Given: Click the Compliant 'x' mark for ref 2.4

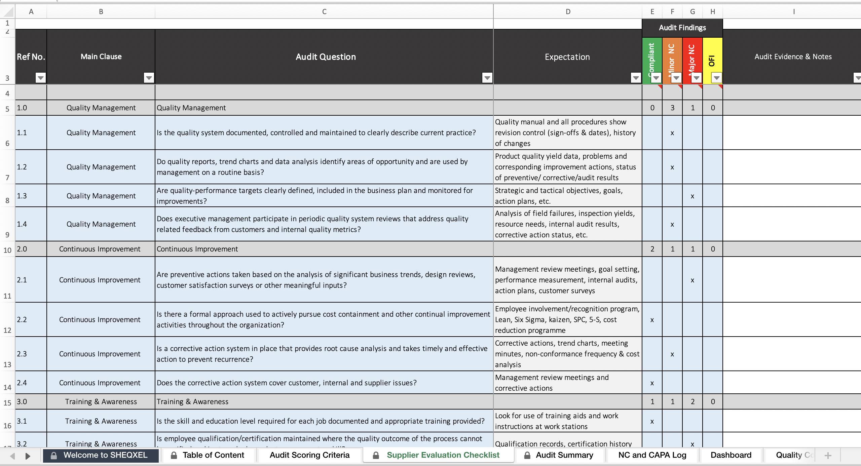Looking at the screenshot, I should pos(652,383).
